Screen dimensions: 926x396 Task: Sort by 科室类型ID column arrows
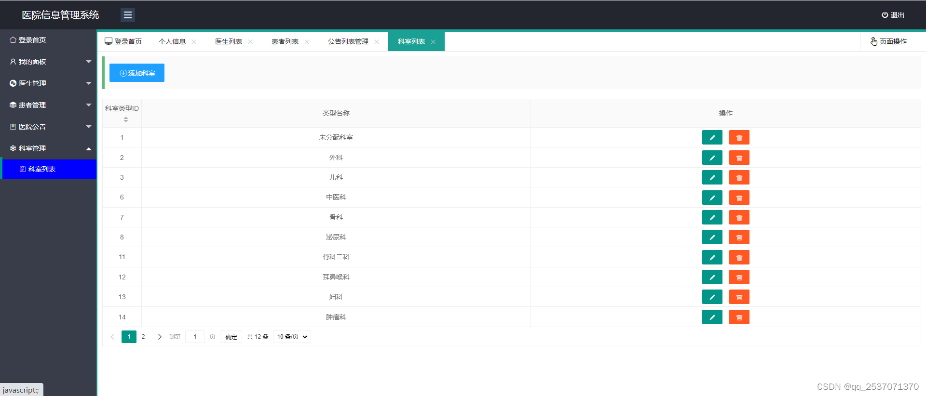[x=126, y=119]
